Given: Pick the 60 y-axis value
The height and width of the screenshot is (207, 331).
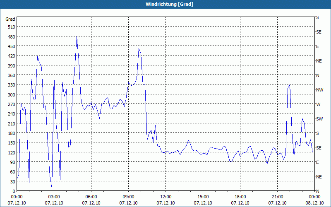Looking at the screenshot, I should (13, 172).
